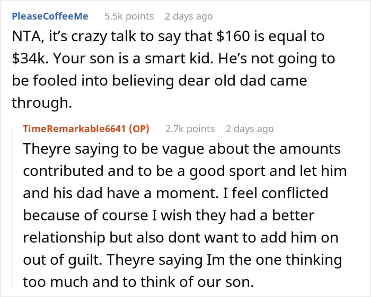Click the word "NTA" in the top comment
This screenshot has height=297, width=371.
coord(24,37)
